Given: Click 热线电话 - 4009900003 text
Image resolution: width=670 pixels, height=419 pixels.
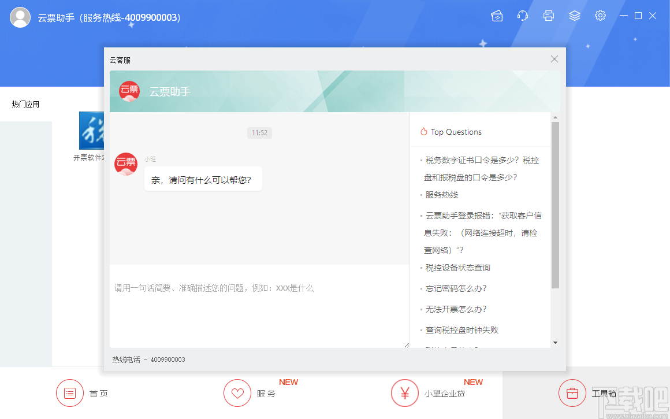Looking at the screenshot, I should [x=148, y=359].
